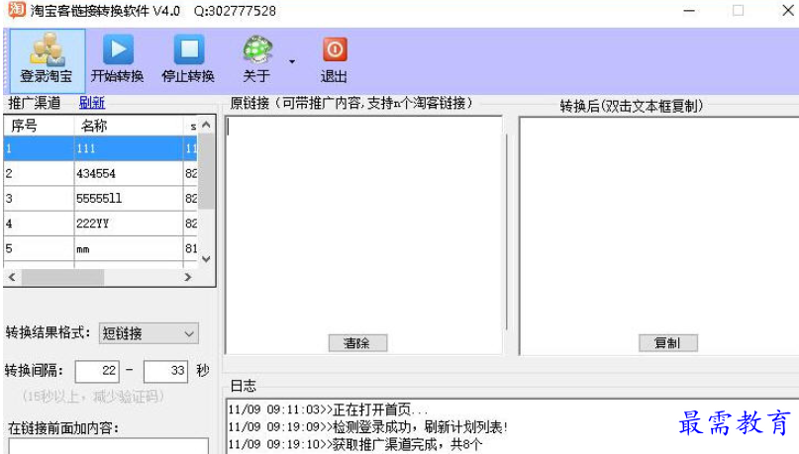Select channel row named mm
The image size is (799, 454).
pos(100,248)
